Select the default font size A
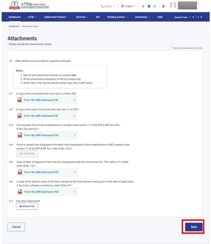 tap(149, 6)
